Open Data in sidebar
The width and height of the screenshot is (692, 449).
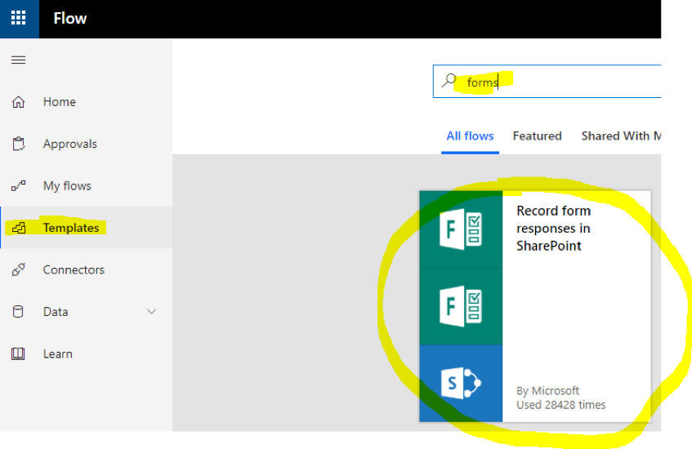(56, 312)
